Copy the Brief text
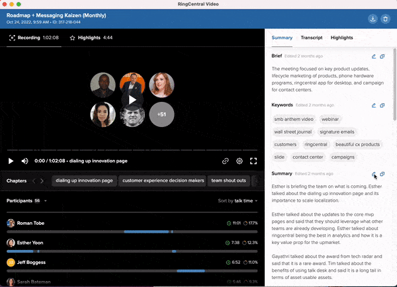This screenshot has width=397, height=287. coord(382,56)
